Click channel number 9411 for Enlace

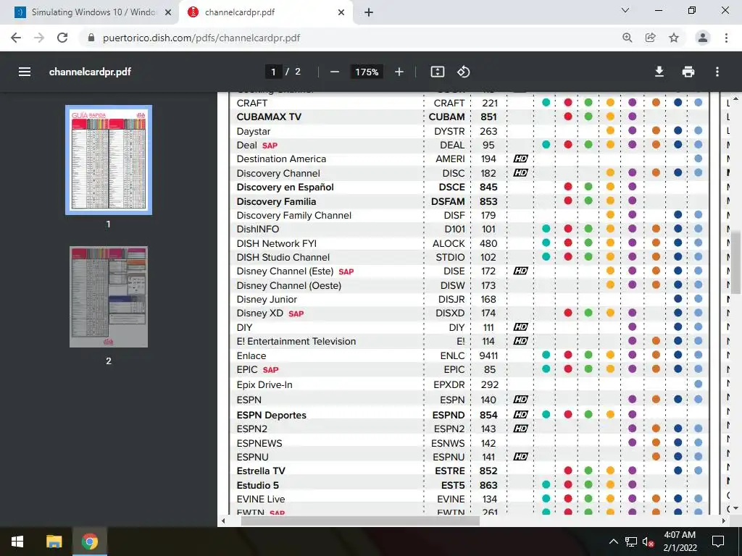(x=488, y=355)
